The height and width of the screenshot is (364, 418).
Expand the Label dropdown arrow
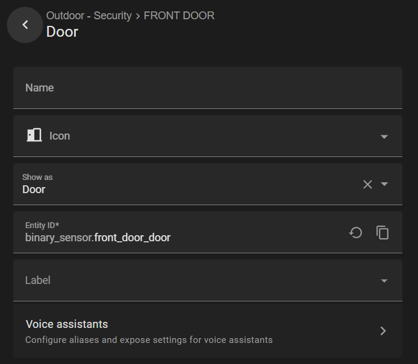384,280
